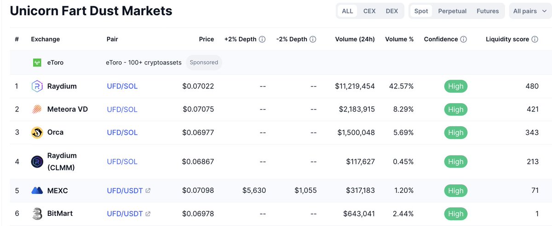Viewport: 552px width, 226px height.
Task: Click the Raydium exchange logo in row 1
Action: [x=37, y=86]
